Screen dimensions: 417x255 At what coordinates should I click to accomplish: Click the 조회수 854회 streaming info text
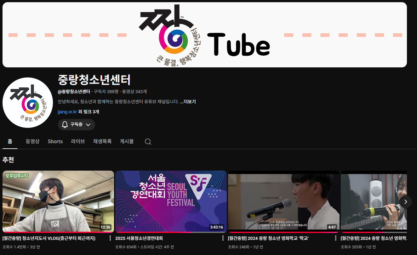click(145, 247)
